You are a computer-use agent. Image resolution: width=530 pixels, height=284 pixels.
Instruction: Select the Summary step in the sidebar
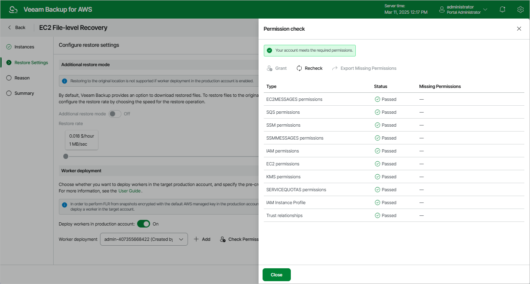[9, 93]
